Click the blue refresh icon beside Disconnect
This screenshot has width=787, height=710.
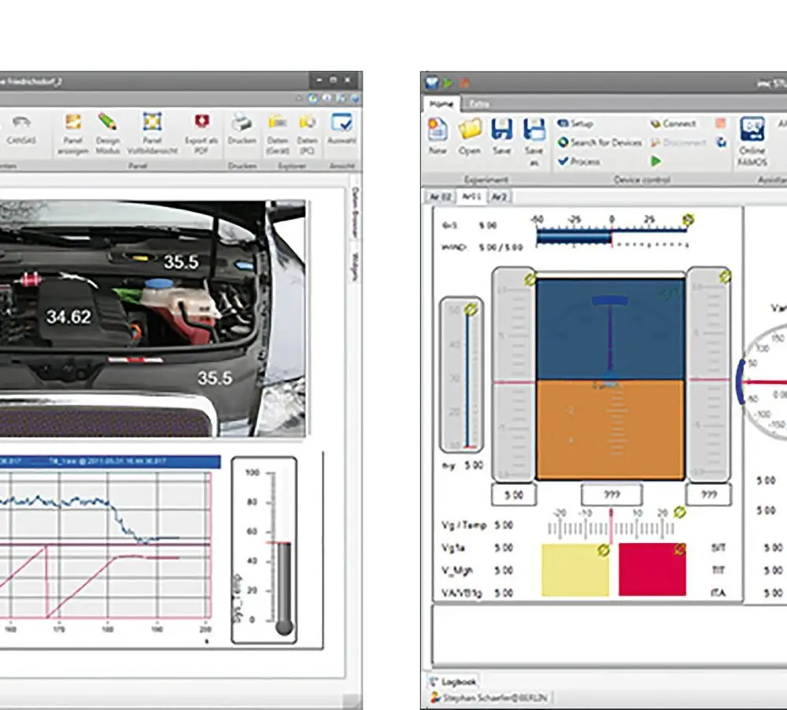pyautogui.click(x=721, y=142)
